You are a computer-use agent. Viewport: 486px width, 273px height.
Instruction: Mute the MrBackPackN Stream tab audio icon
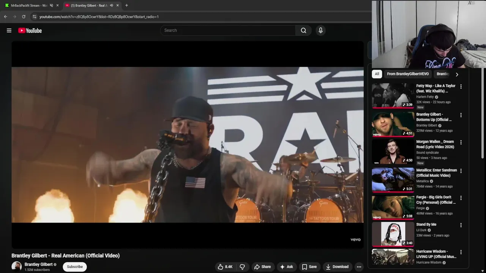(x=51, y=5)
